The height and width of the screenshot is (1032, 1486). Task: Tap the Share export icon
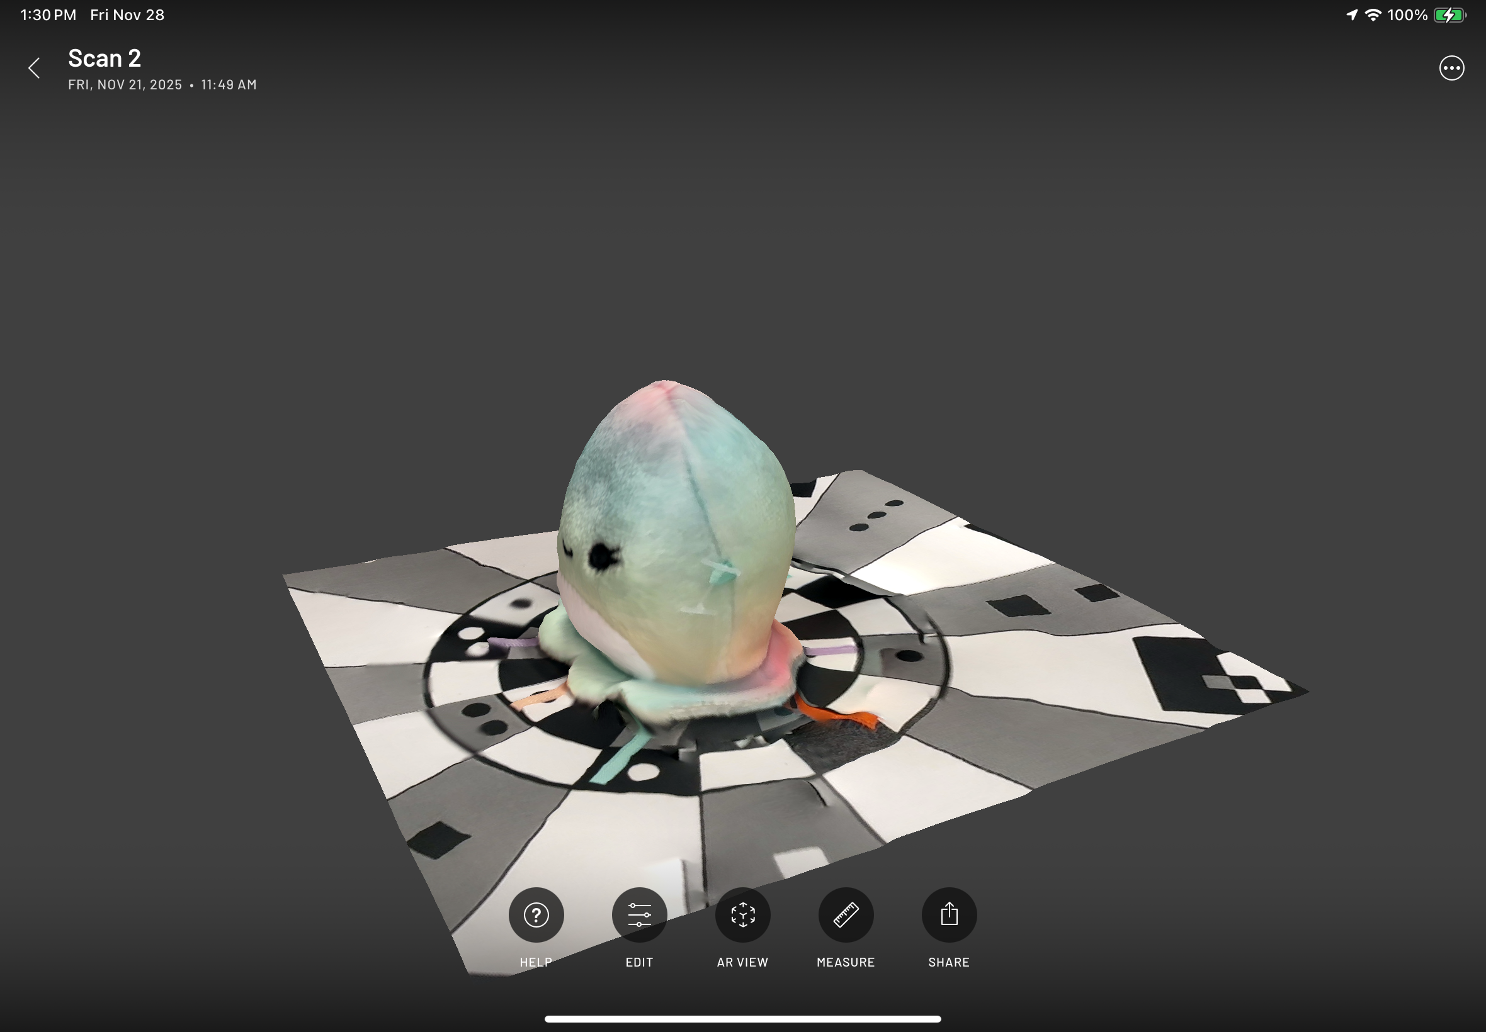(x=948, y=914)
